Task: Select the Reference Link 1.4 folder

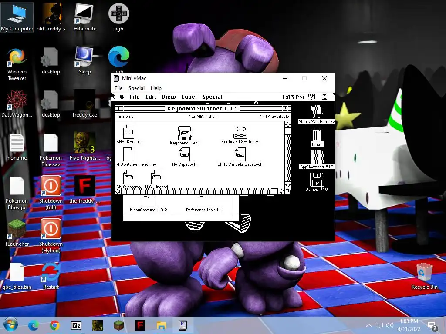Action: tap(204, 202)
